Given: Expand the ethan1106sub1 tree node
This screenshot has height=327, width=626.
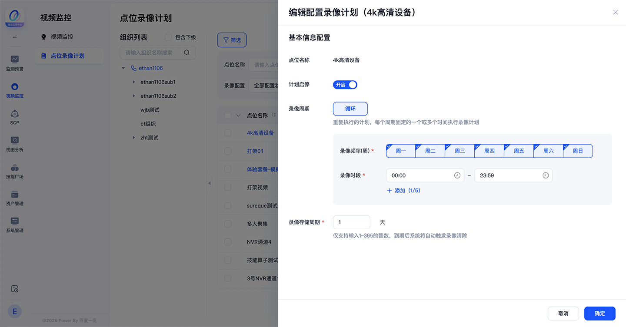Looking at the screenshot, I should 133,82.
